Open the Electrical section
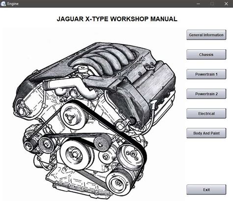 click(x=206, y=113)
